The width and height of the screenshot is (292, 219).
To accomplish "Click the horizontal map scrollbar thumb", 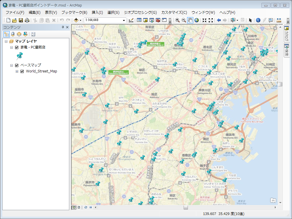I will (186, 207).
